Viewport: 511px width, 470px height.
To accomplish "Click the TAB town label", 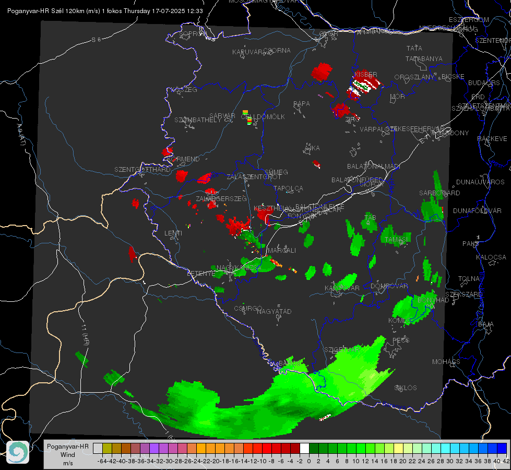I will tap(370, 218).
